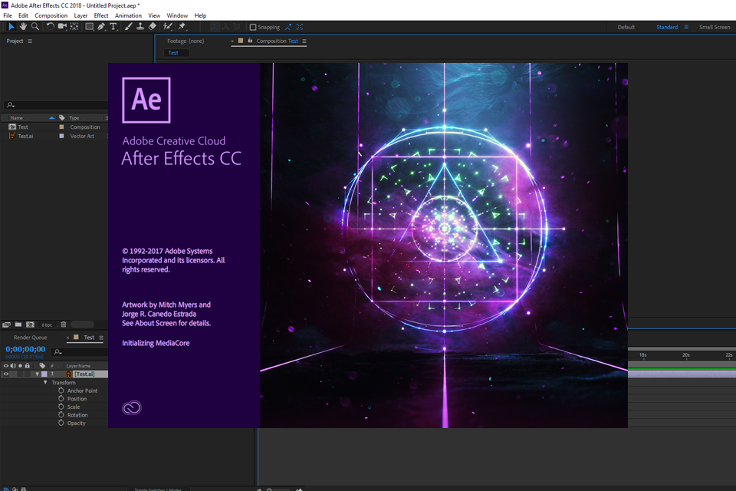
Task: Select the Roto Brush tool
Action: pos(168,27)
